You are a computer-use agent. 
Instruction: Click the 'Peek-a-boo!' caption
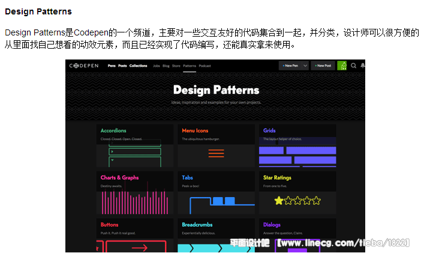point(190,186)
